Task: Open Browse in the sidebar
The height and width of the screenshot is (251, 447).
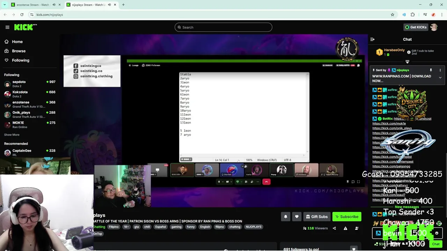Action: coord(15,51)
